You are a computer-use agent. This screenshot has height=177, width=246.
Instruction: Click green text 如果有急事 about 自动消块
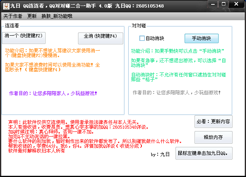click(x=178, y=63)
